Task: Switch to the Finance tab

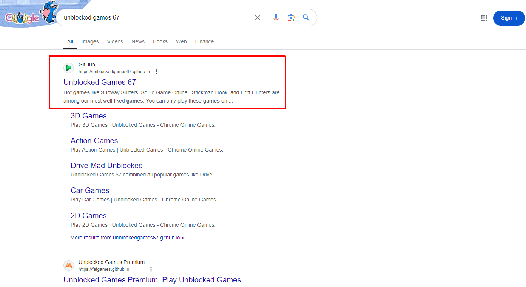Action: pyautogui.click(x=204, y=41)
